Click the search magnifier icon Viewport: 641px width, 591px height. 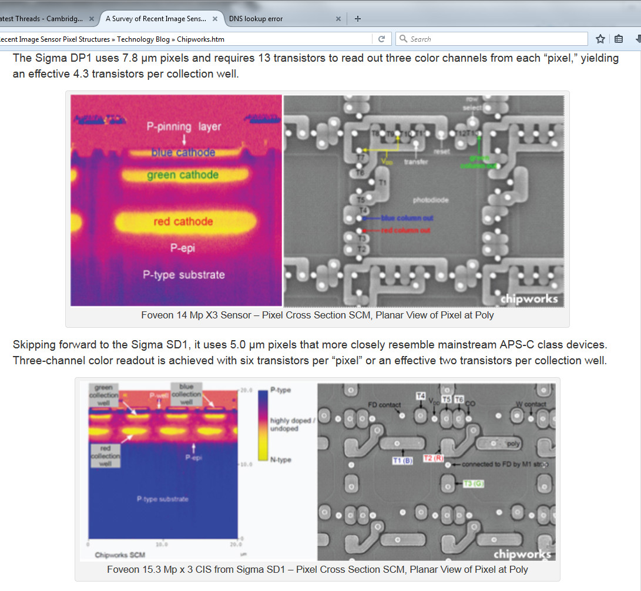click(403, 39)
